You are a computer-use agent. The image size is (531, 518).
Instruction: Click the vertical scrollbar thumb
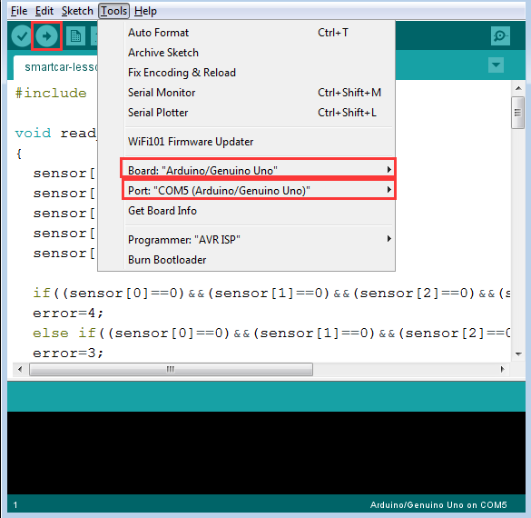[517, 113]
